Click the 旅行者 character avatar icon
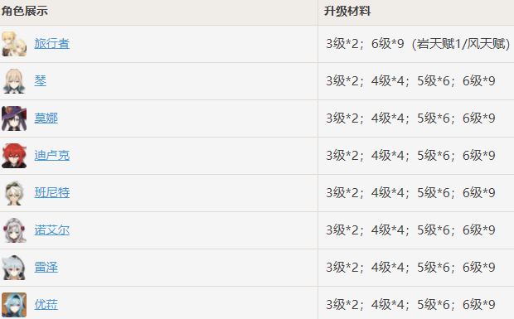 (x=14, y=44)
